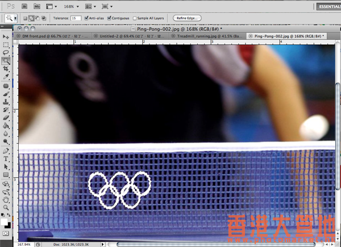Select the Eraser tool
341x247 pixels.
pyautogui.click(x=6, y=118)
